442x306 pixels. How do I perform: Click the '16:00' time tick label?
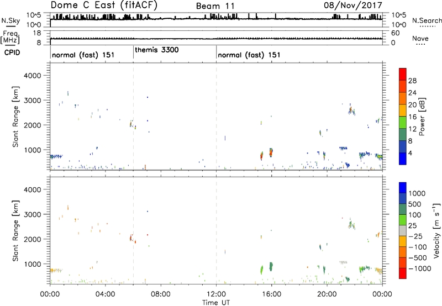click(x=271, y=294)
